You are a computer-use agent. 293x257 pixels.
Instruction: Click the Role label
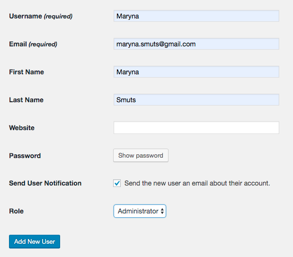(17, 211)
